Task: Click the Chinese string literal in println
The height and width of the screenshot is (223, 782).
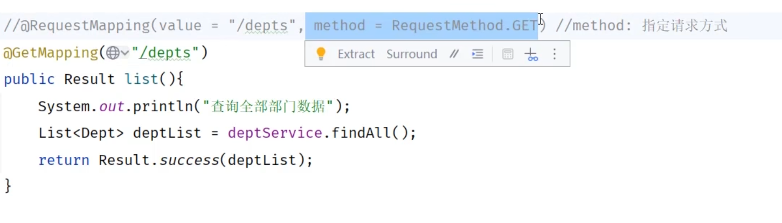Action: (x=268, y=106)
